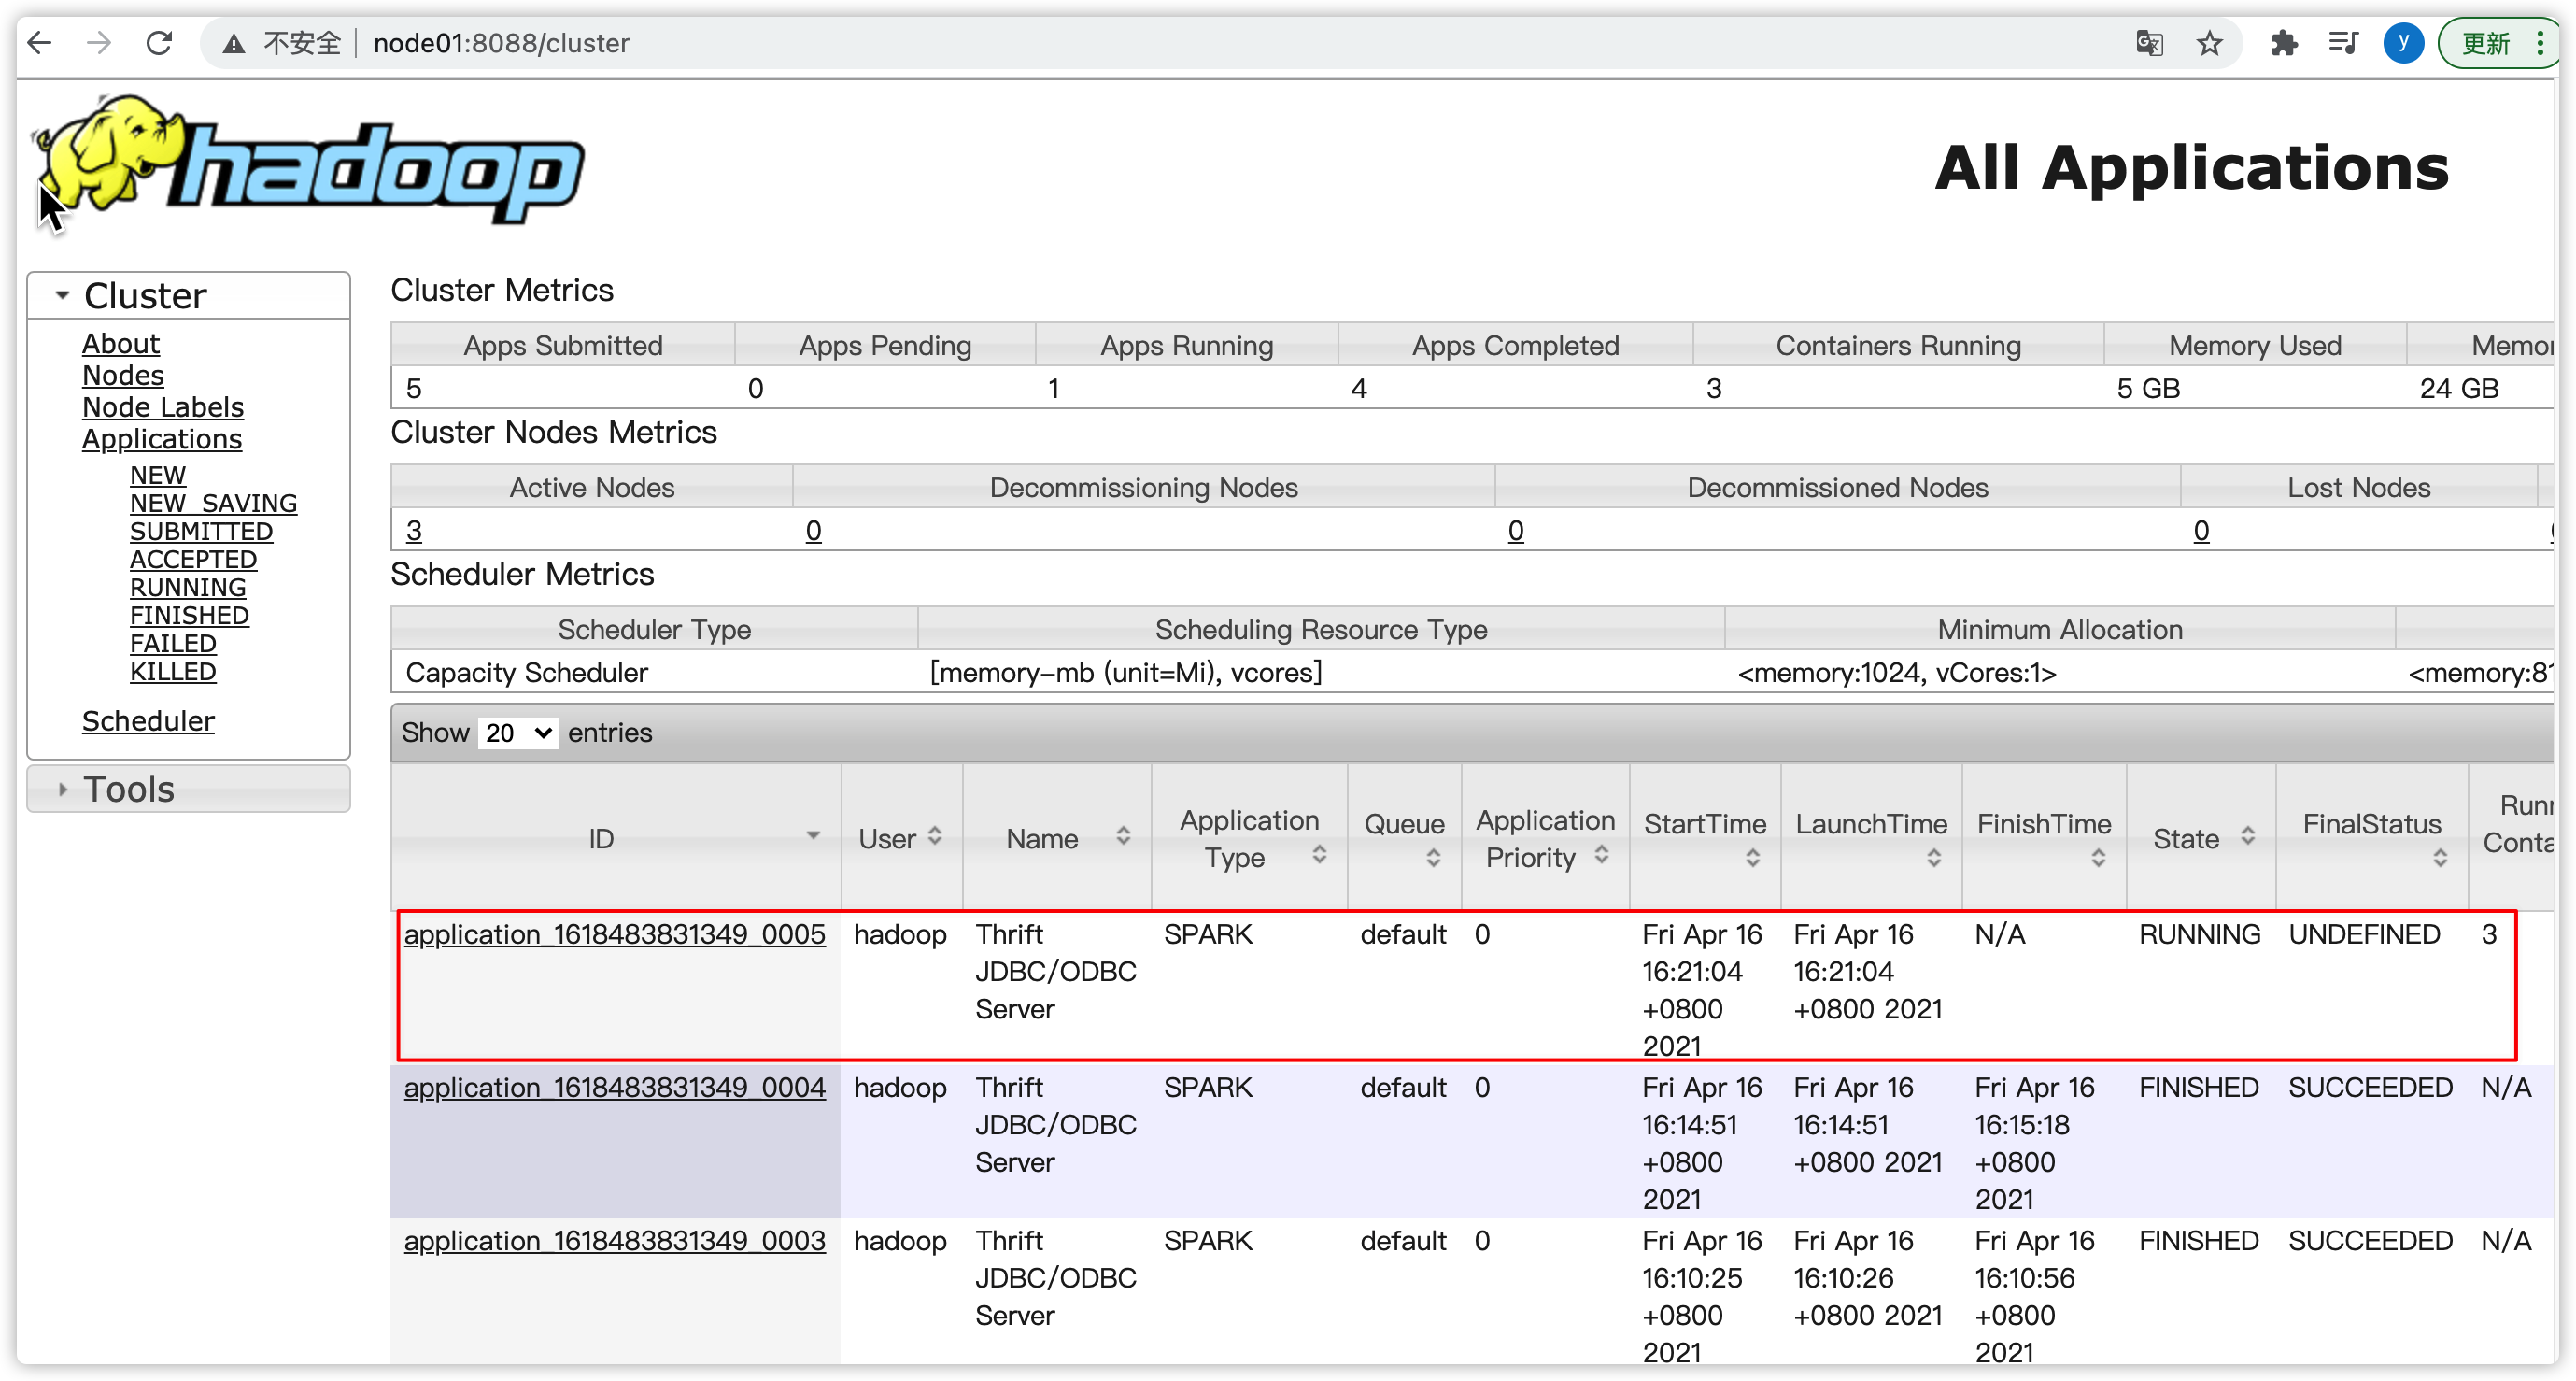Sort by FinishTime column
This screenshot has height=1381, width=2576.
(2044, 837)
